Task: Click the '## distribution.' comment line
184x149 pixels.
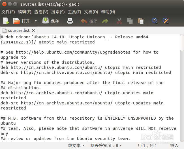Action: tap(21, 88)
